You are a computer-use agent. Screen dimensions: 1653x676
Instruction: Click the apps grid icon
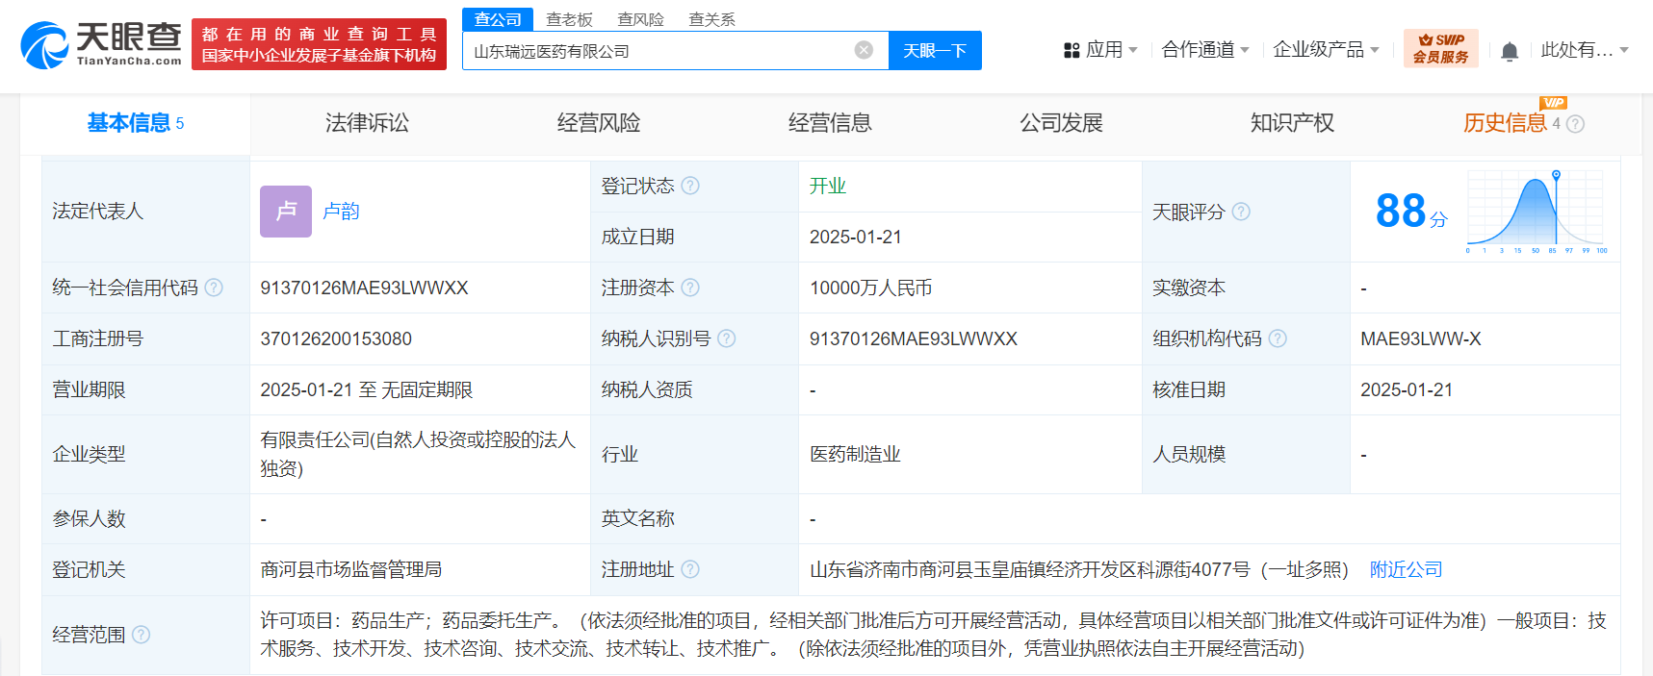point(1072,50)
